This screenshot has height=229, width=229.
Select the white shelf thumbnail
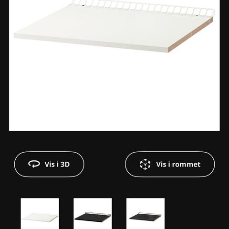(x=40, y=213)
